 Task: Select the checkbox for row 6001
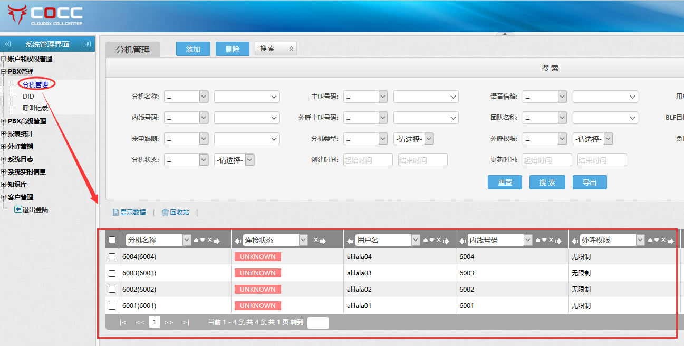coord(112,306)
